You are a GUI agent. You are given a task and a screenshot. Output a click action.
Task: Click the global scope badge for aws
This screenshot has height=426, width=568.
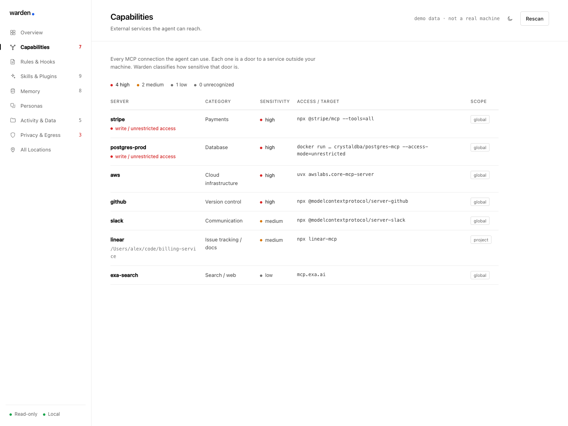coord(480,175)
